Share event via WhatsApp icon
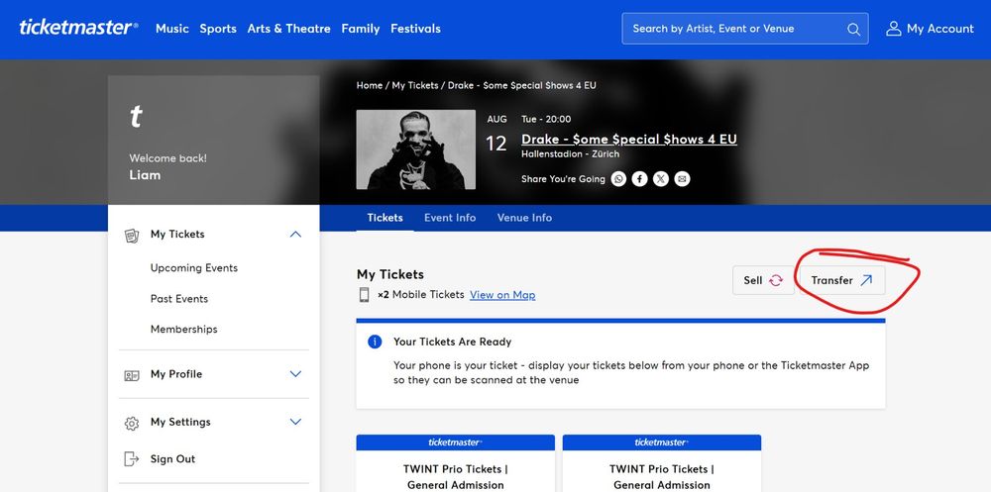 (x=618, y=179)
